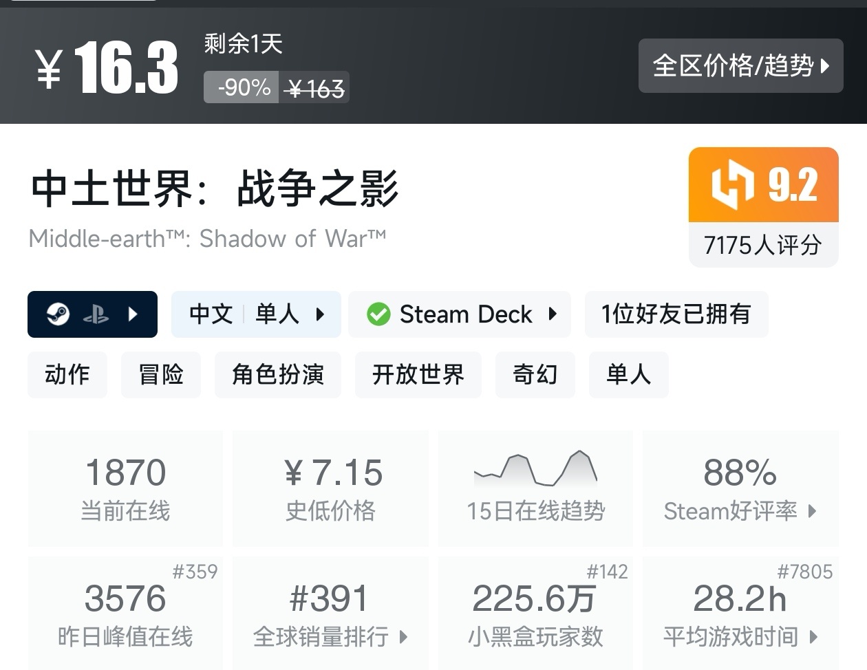View 7175人评分 rating count
This screenshot has height=670, width=867.
(x=763, y=245)
